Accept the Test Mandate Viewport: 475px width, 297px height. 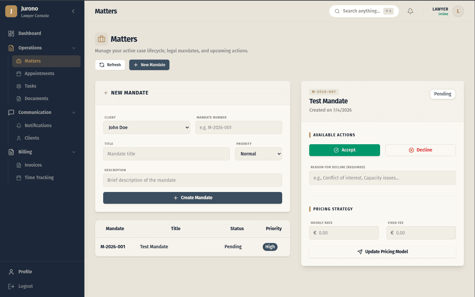344,150
